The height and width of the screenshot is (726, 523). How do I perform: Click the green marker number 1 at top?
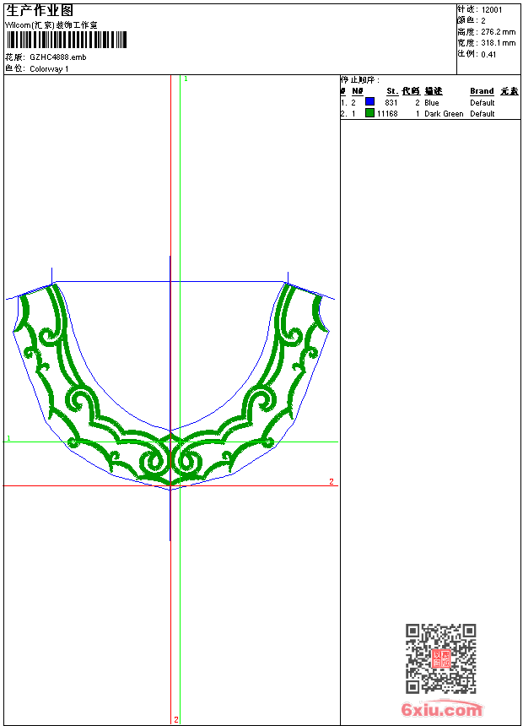point(186,79)
